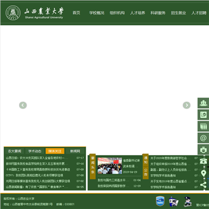Open notice 副高、副处以上人员体检报告

point(171,170)
